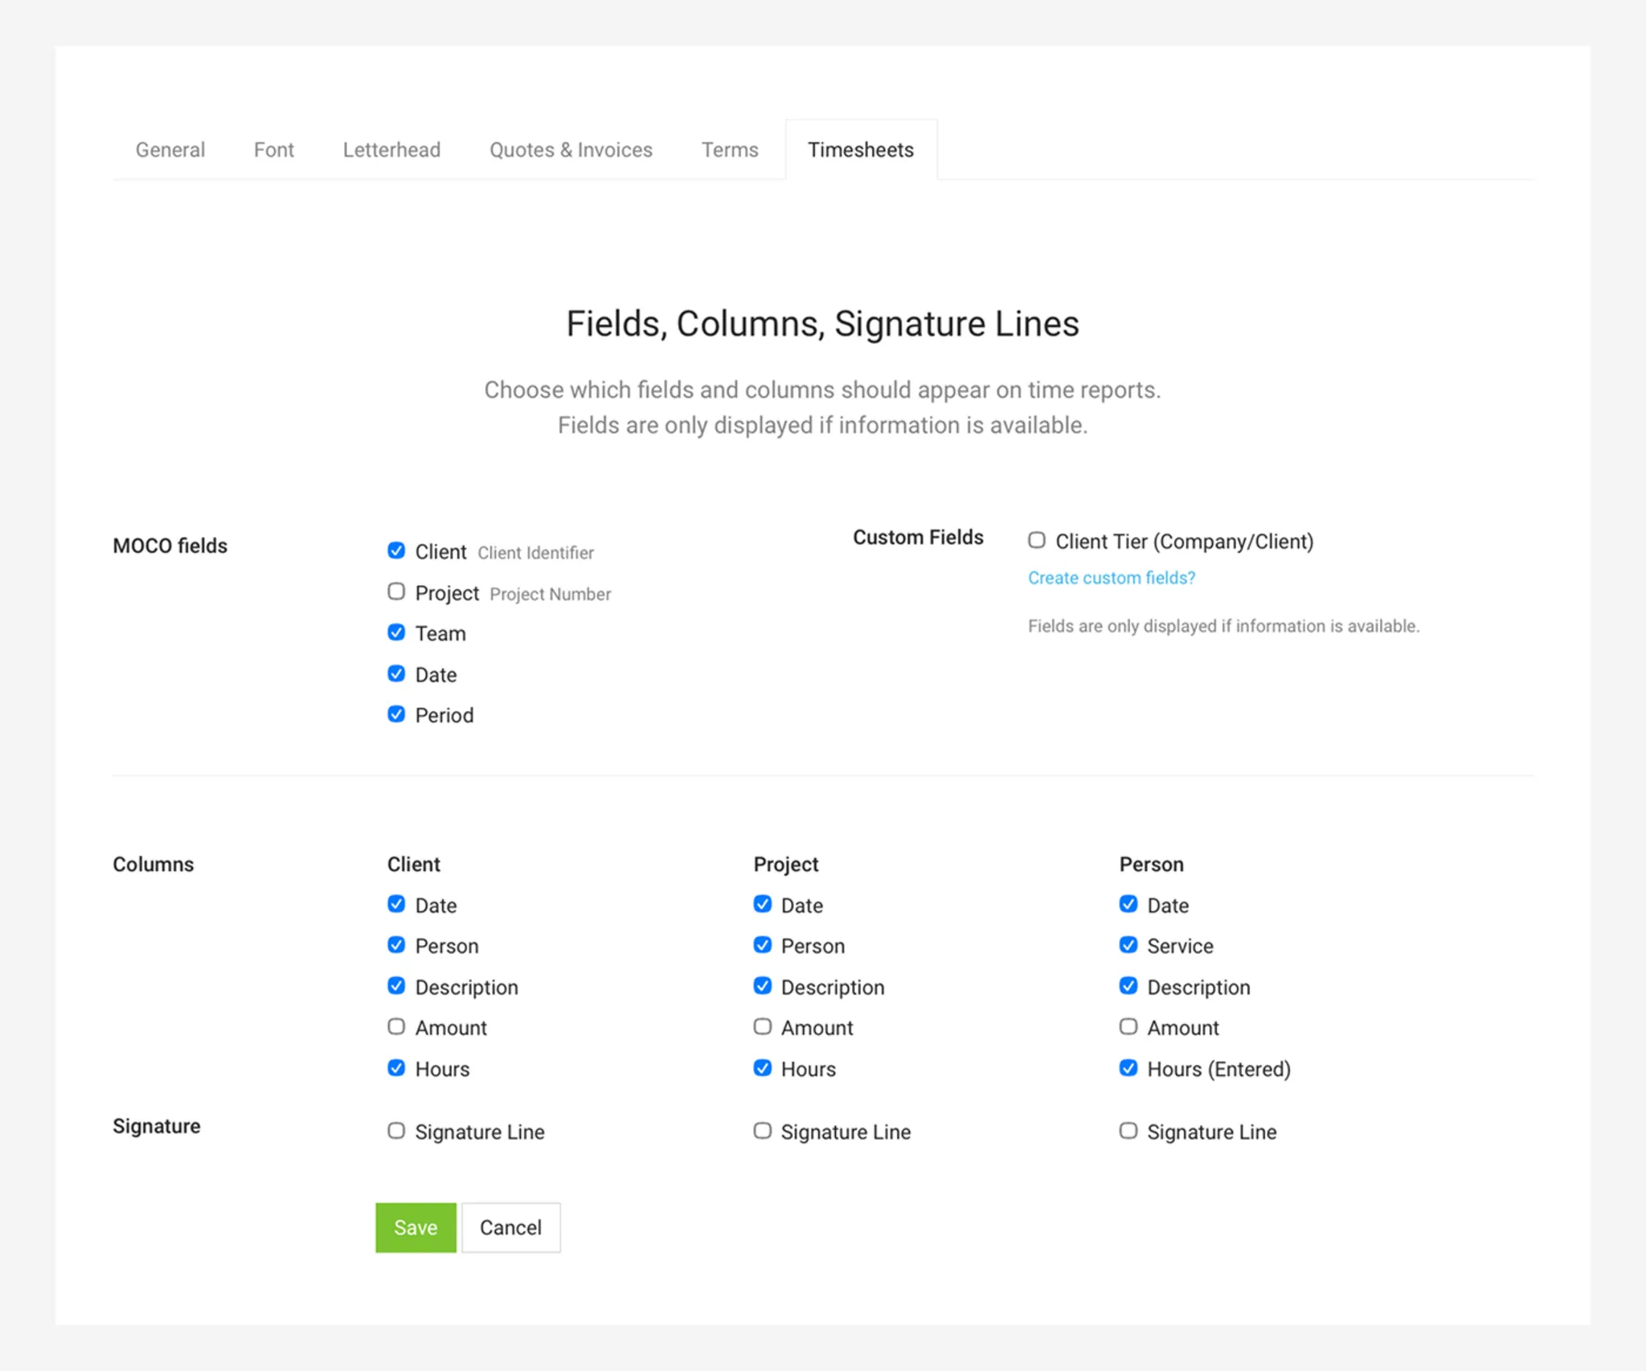The image size is (1646, 1371).
Task: Follow the Create custom fields link
Action: (x=1112, y=578)
